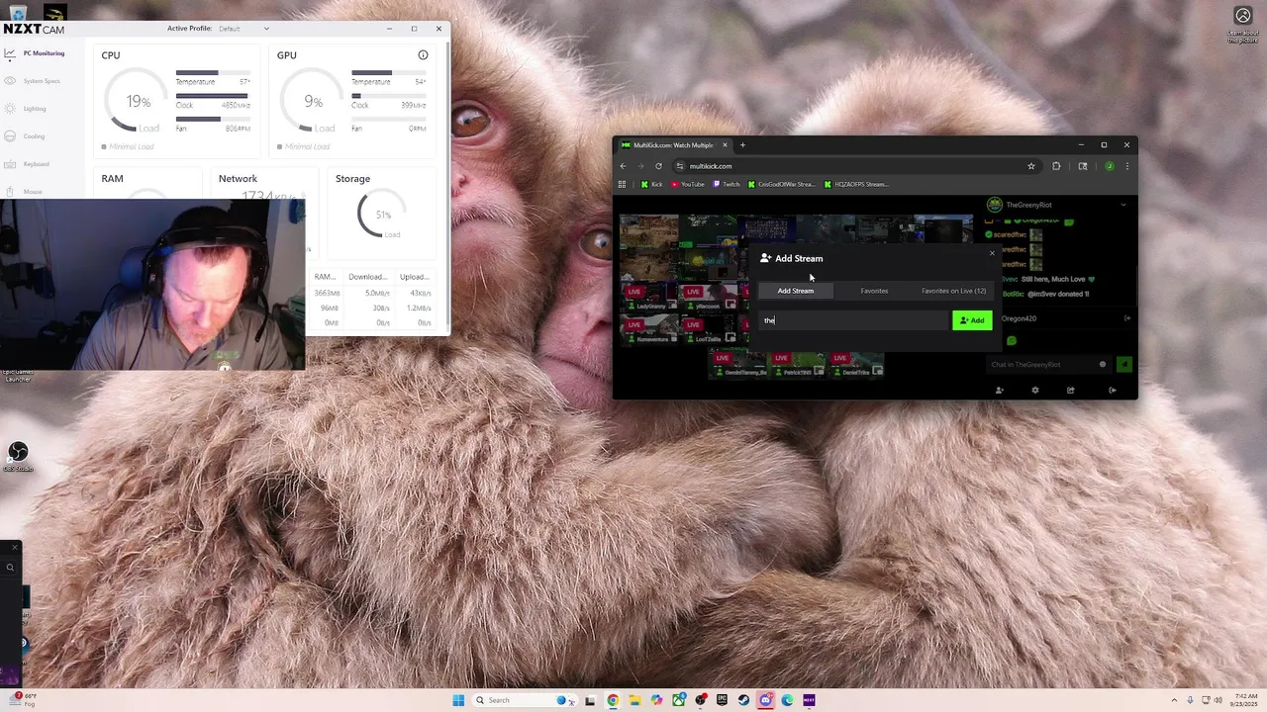1267x712 pixels.
Task: Open PC Monitoring section label
Action: [44, 53]
